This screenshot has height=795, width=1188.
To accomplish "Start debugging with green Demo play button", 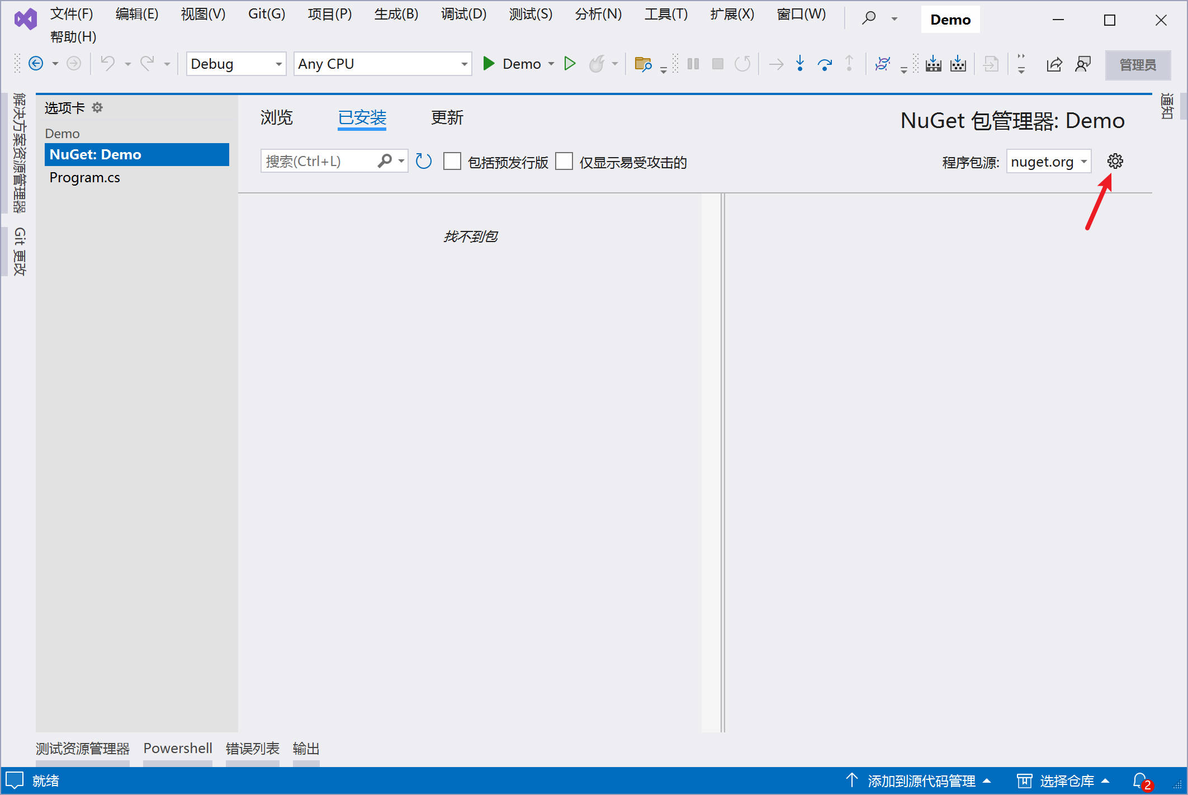I will coord(489,64).
